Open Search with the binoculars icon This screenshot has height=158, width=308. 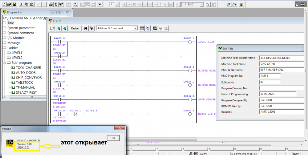click(x=86, y=28)
